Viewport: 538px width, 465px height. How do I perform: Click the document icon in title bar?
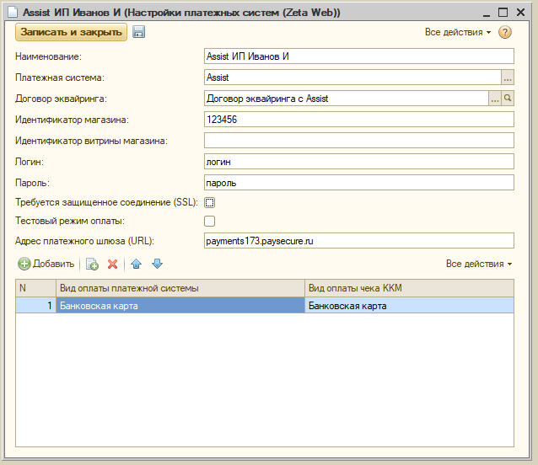(x=13, y=13)
